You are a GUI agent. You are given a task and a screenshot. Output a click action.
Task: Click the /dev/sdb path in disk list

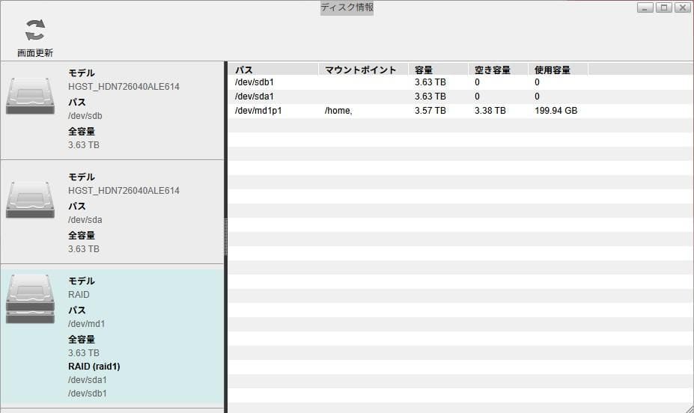pyautogui.click(x=85, y=116)
